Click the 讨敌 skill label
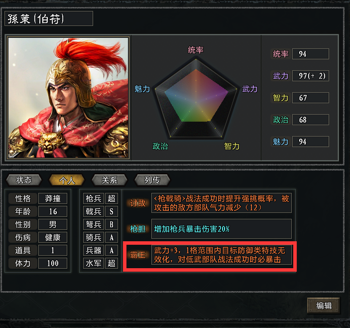Screen dimensions: 350x328 [x=138, y=203]
